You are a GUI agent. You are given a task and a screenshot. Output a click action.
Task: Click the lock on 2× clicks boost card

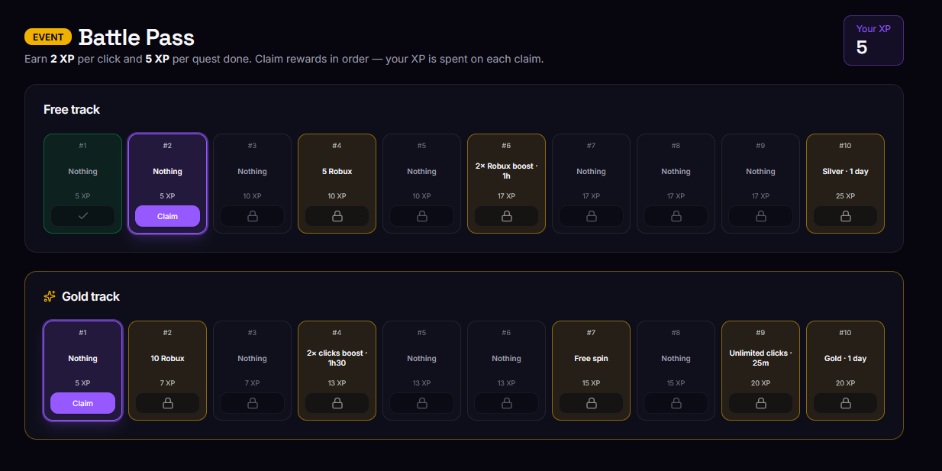tap(337, 403)
